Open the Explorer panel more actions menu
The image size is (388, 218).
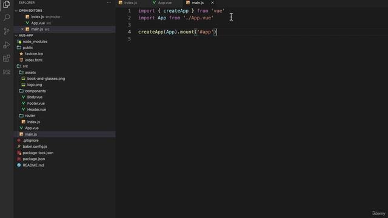109,2
